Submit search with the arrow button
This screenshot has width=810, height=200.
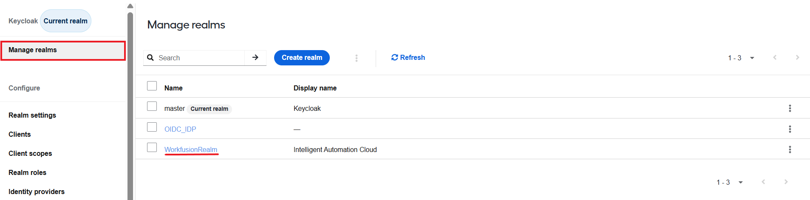pos(255,57)
